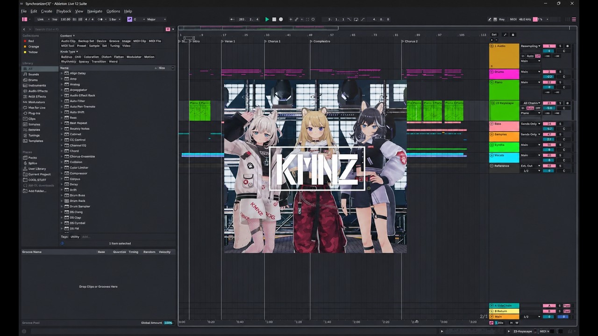Open Key mapping mode

coord(502,19)
